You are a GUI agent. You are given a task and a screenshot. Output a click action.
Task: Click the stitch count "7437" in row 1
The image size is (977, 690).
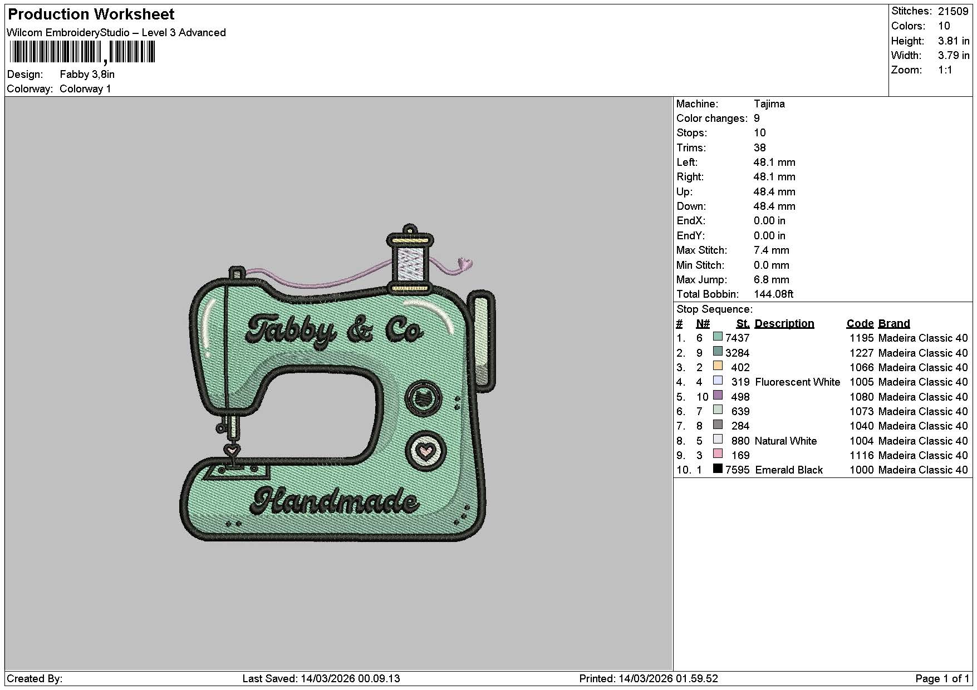click(x=738, y=338)
